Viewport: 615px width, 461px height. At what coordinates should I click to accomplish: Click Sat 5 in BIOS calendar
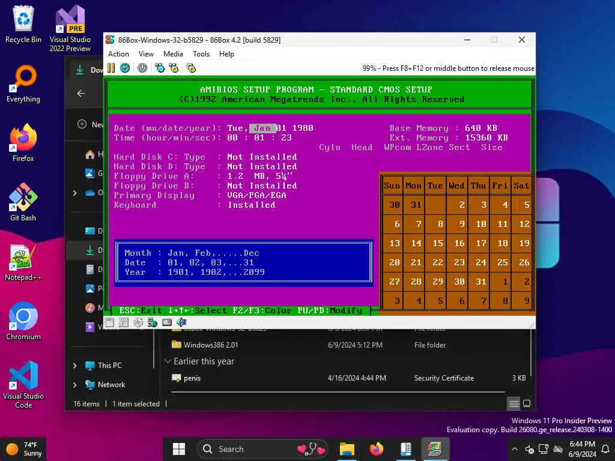point(522,205)
